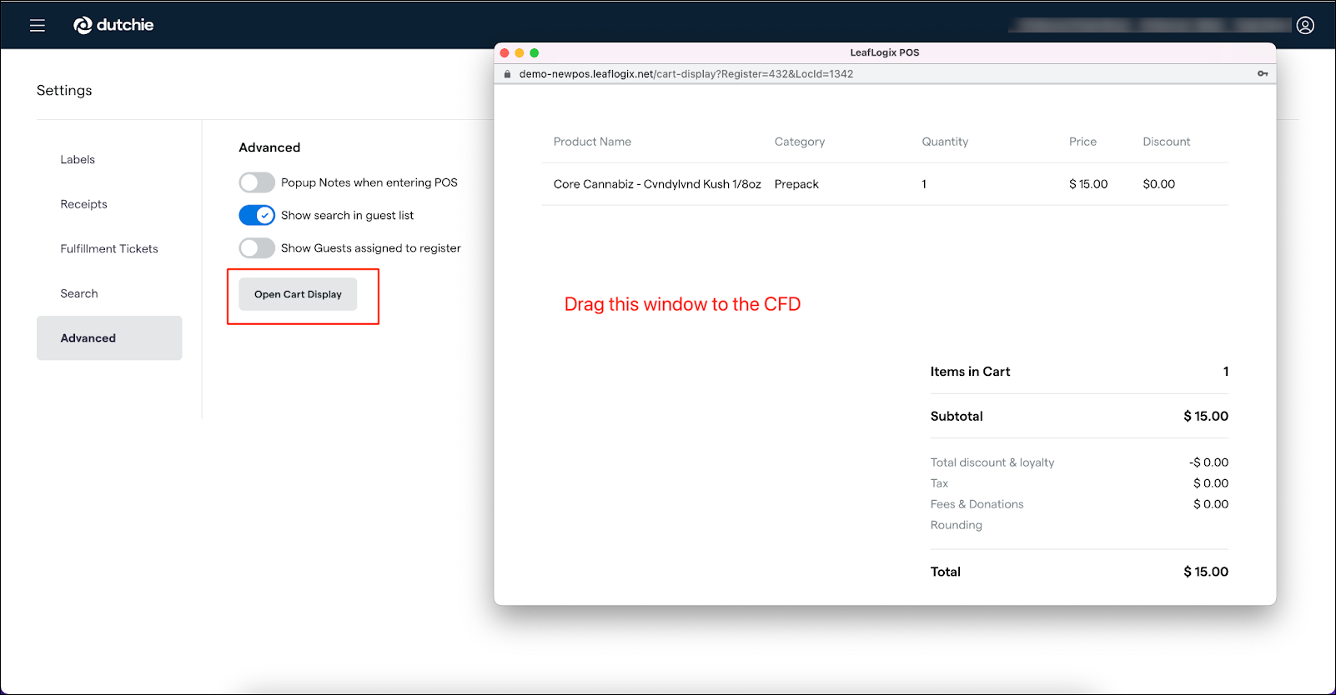The image size is (1336, 695).
Task: Click the $0.00 discount cell in product row
Action: (x=1159, y=184)
